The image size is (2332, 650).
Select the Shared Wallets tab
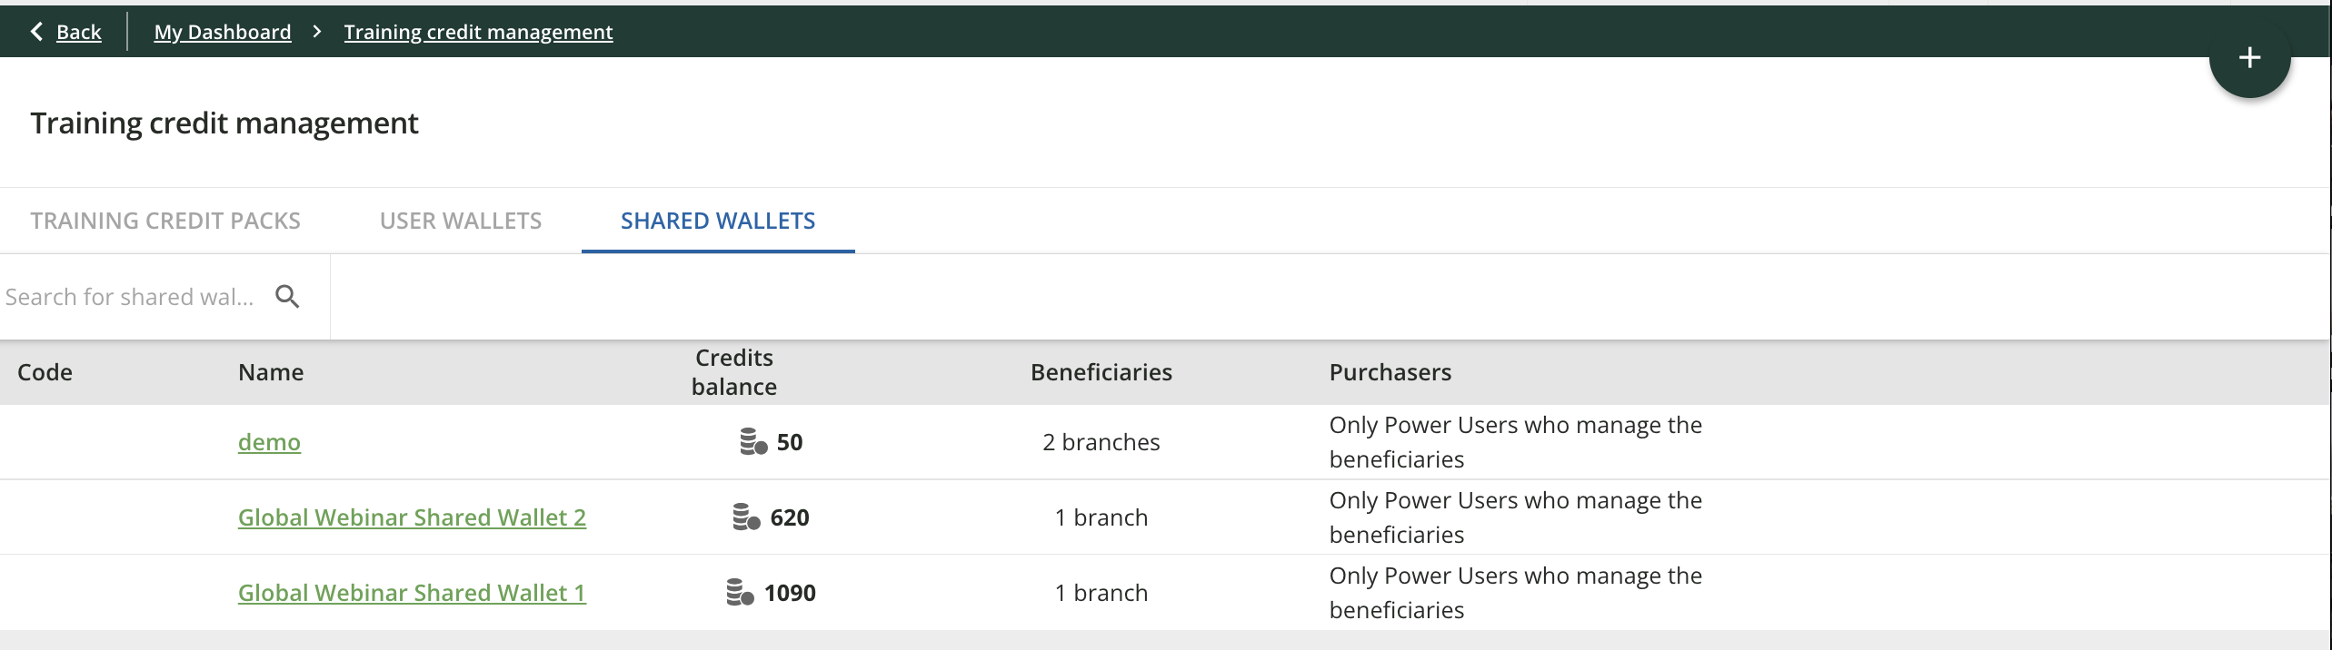click(718, 221)
